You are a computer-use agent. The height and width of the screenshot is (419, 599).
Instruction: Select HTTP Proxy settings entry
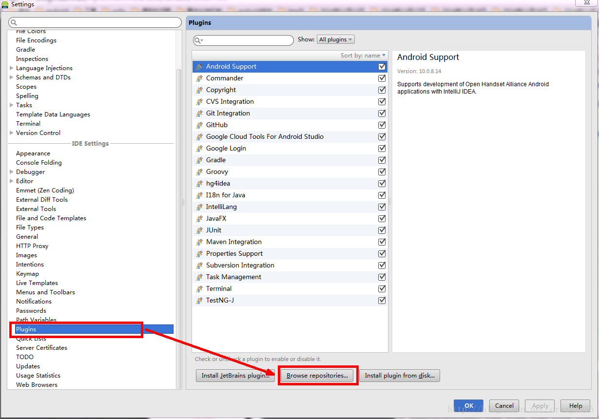(x=32, y=246)
